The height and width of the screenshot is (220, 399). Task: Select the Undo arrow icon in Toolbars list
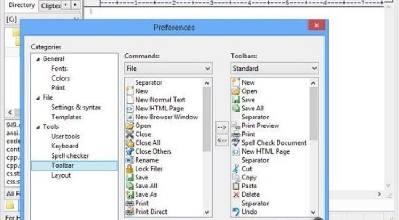click(x=236, y=212)
